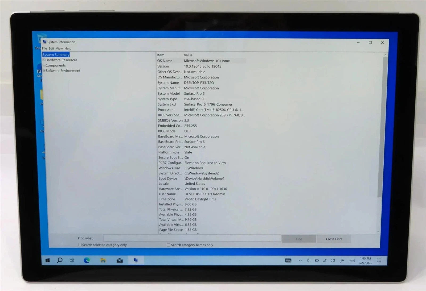This screenshot has width=426, height=291.
Task: Open the File menu
Action: pyautogui.click(x=44, y=48)
